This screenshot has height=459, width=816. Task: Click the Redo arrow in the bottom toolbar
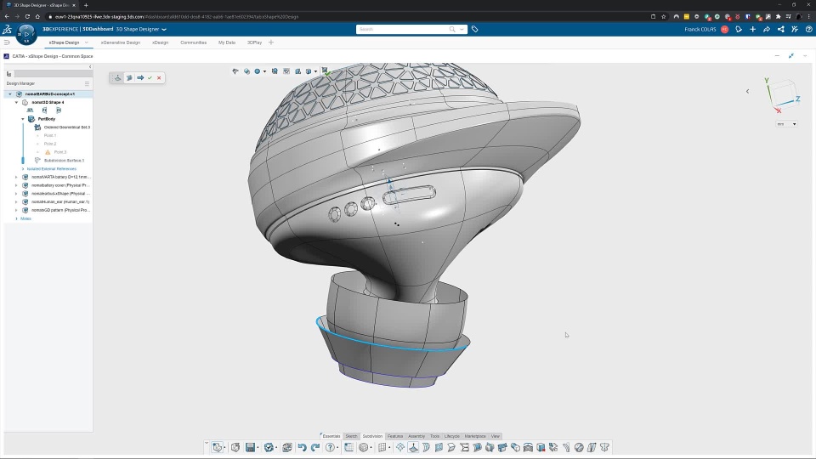pos(314,447)
